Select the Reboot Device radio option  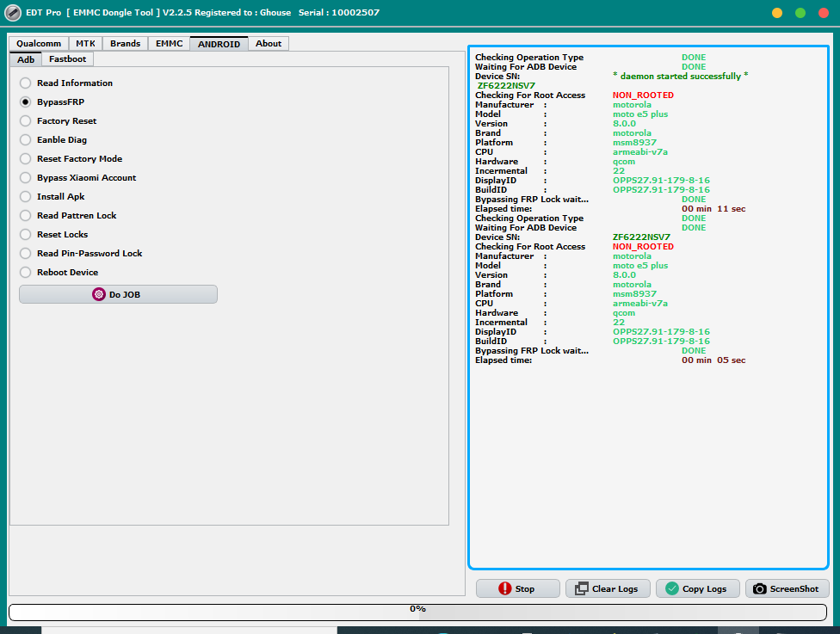coord(26,273)
